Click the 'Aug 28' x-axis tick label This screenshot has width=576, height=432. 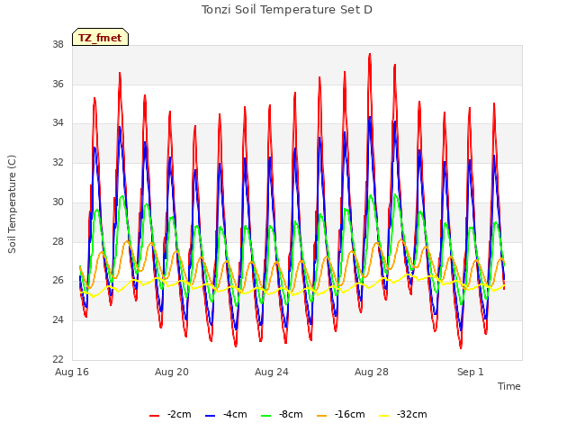click(372, 372)
